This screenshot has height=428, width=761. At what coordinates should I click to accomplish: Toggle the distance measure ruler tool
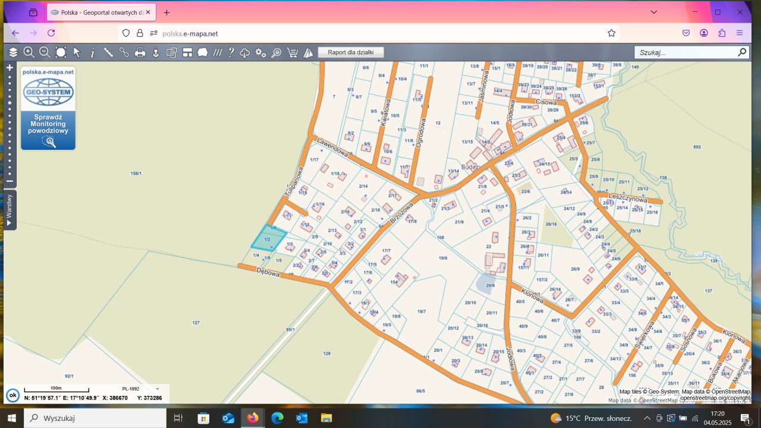[108, 52]
